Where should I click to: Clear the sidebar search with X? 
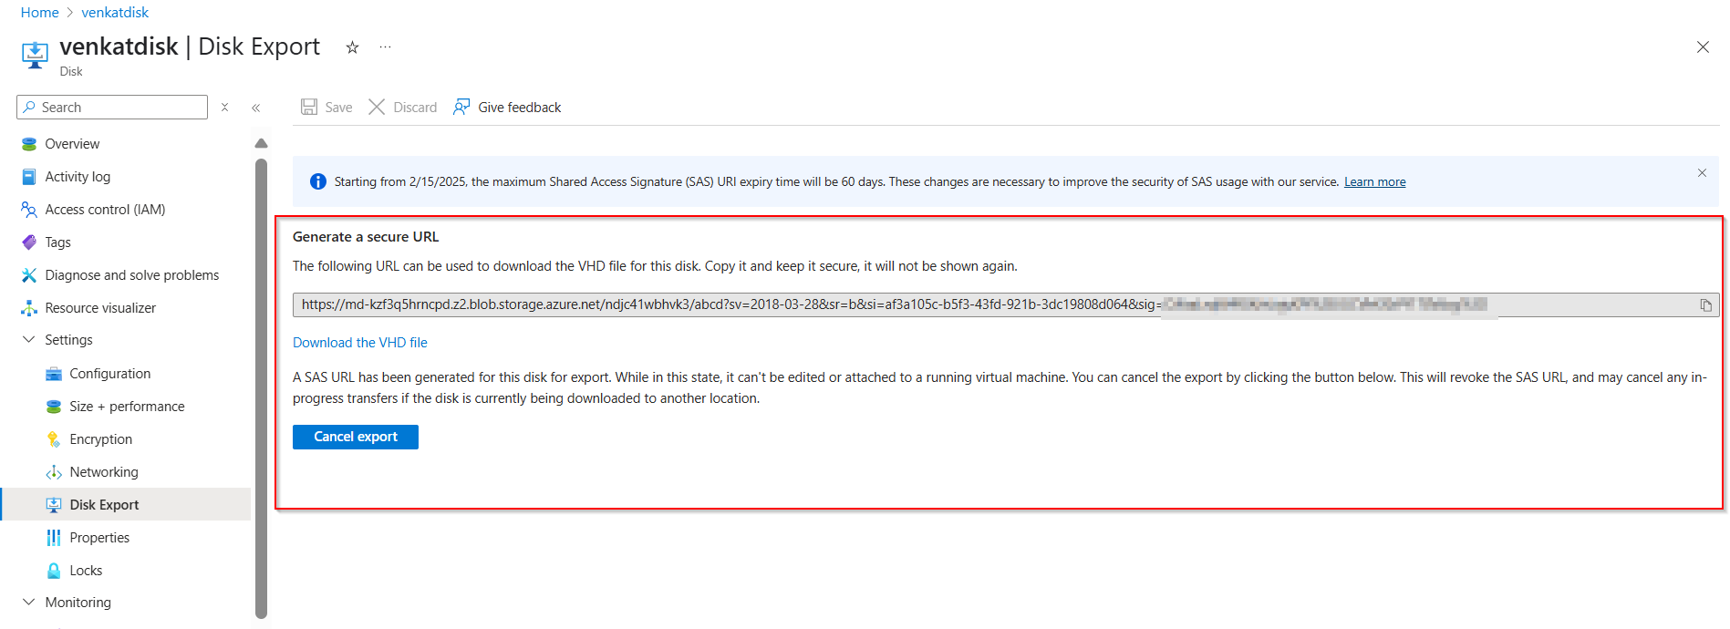224,108
